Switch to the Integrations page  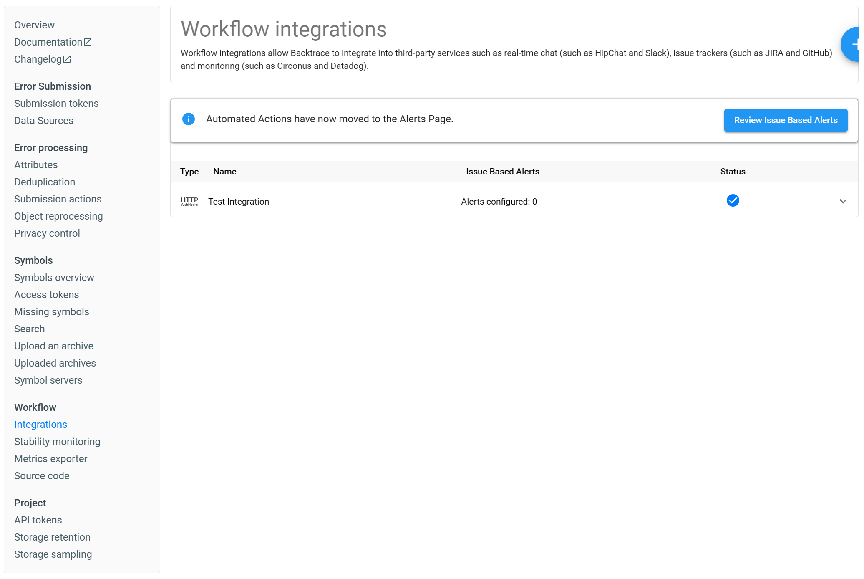(x=40, y=424)
